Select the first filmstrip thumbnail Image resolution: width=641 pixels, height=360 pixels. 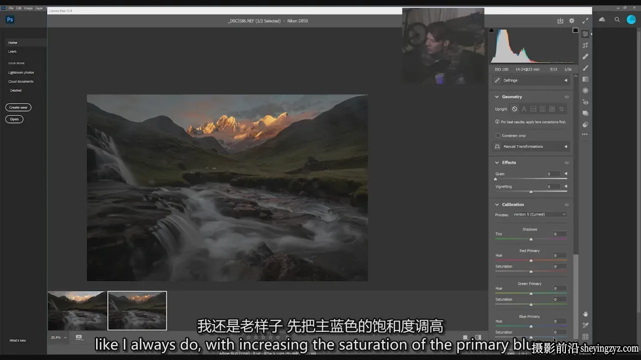77,310
